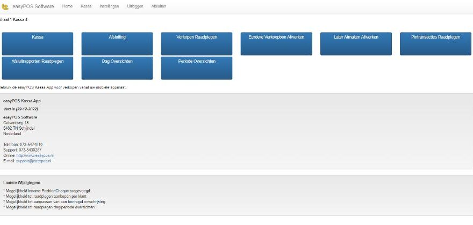This screenshot has height=225, width=473.
Task: Open Pintransacties Raadplegen tile
Action: [x=435, y=43]
